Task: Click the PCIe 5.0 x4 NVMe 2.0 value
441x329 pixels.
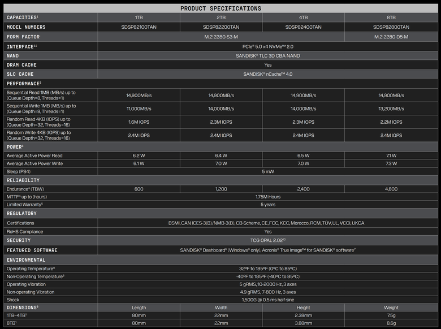Action: [x=268, y=47]
